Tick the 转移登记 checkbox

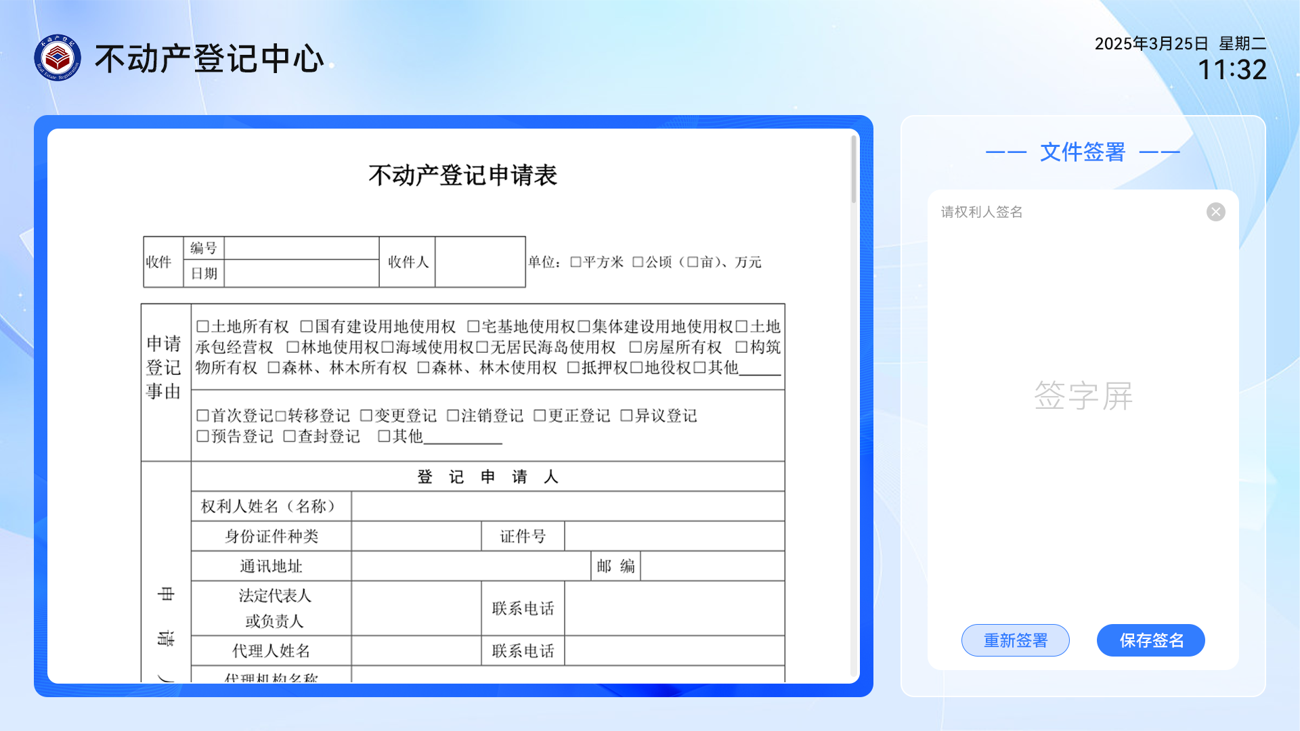point(280,416)
